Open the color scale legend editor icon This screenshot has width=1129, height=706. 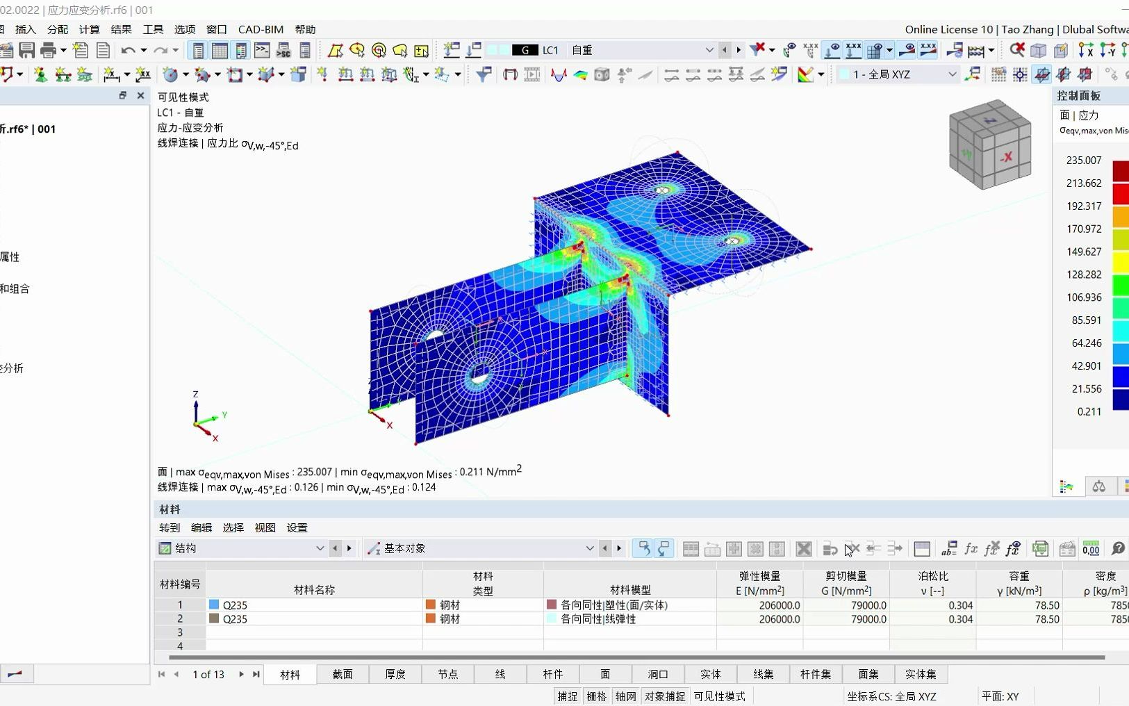click(1068, 486)
